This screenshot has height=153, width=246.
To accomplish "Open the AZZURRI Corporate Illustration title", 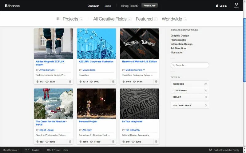I will [x=96, y=62].
